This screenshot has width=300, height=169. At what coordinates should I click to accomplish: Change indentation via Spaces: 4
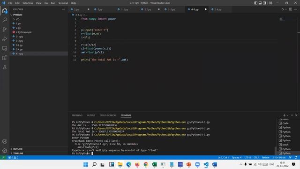[237, 158]
